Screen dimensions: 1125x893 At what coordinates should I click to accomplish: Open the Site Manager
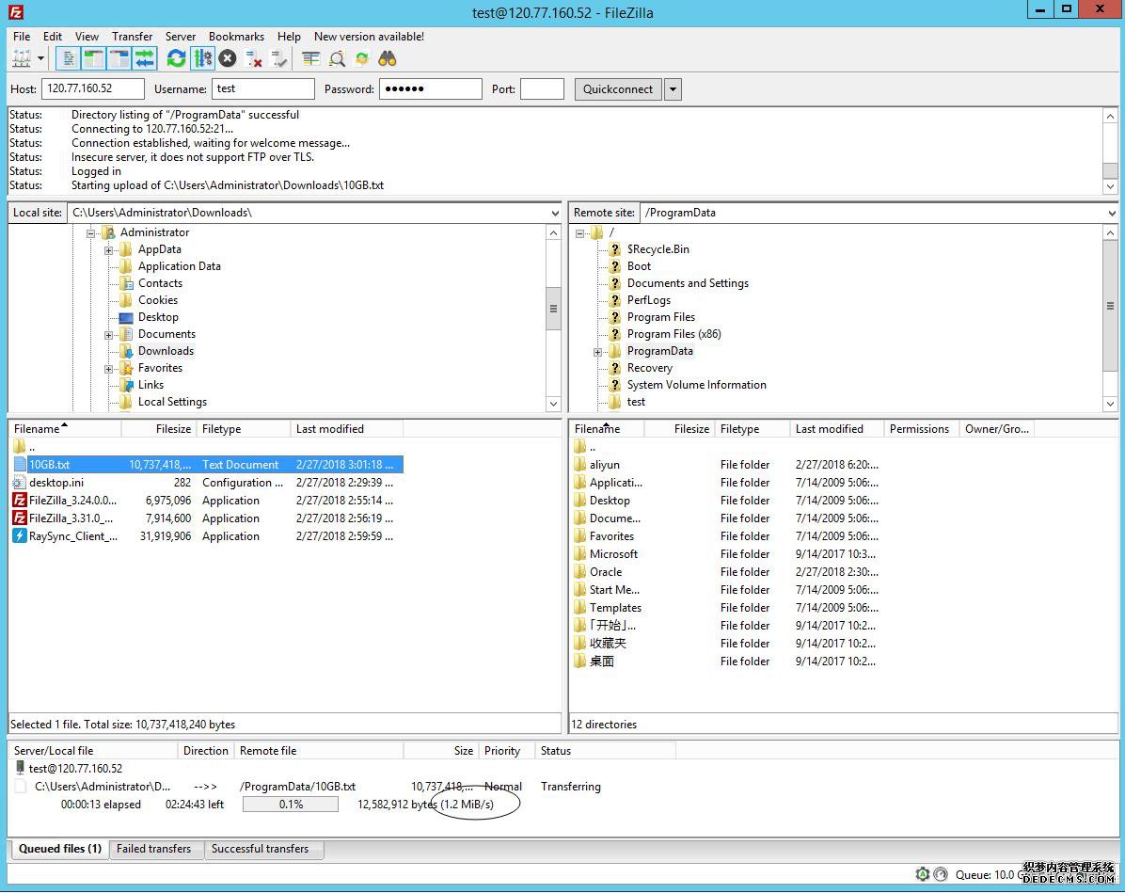(22, 59)
